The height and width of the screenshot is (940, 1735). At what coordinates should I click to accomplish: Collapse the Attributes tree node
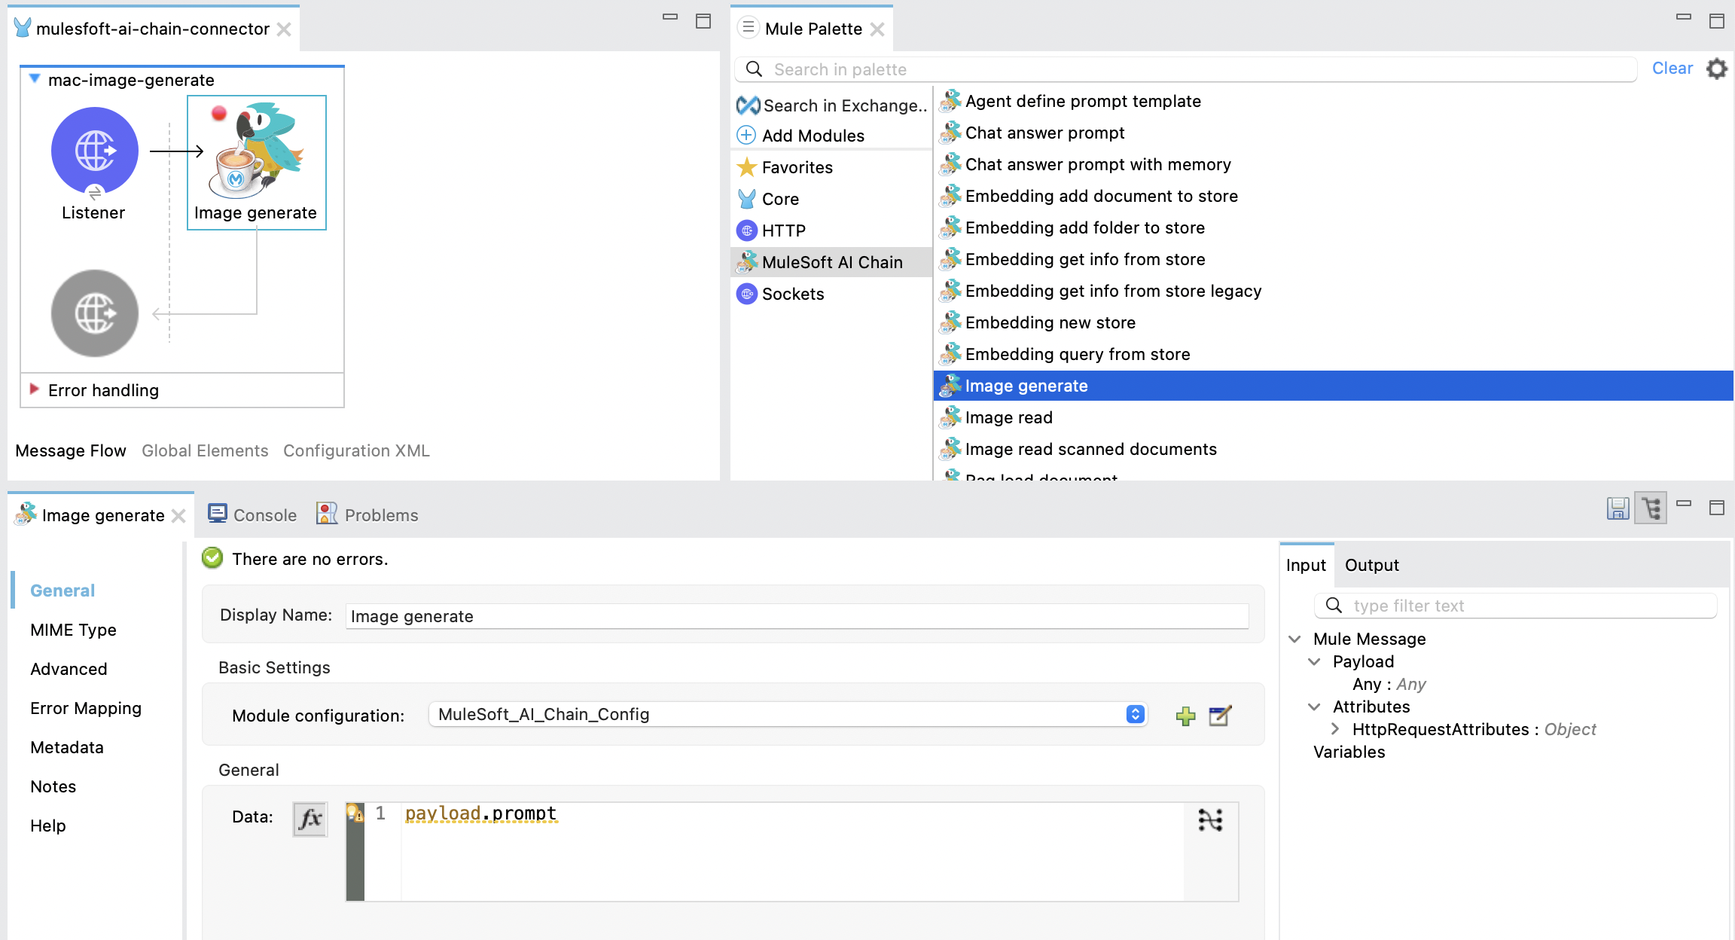pos(1314,707)
